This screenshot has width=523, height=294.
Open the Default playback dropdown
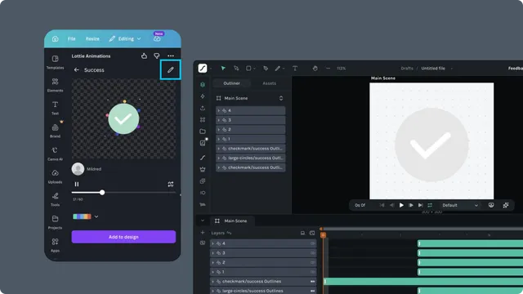(460, 205)
